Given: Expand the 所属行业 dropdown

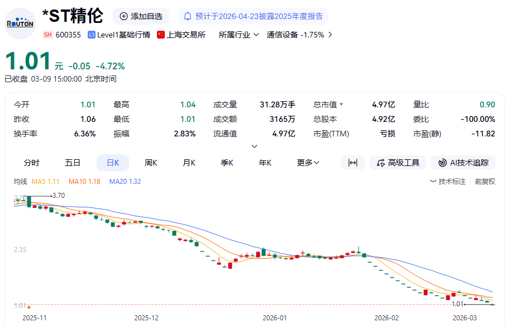Looking at the screenshot, I should pyautogui.click(x=256, y=35).
